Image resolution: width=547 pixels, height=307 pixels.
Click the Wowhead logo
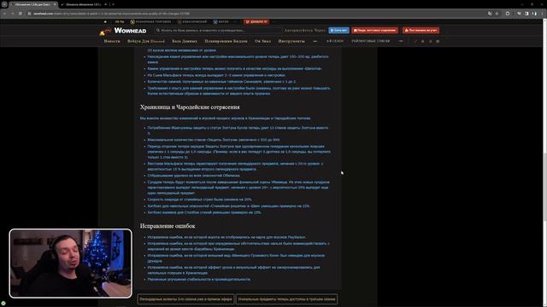(x=123, y=31)
